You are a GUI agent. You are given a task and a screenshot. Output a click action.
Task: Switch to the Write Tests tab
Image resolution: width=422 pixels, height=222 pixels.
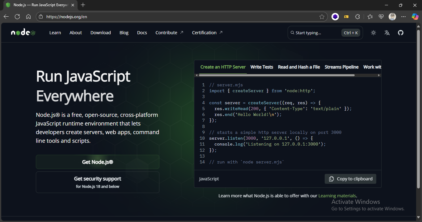(261, 67)
